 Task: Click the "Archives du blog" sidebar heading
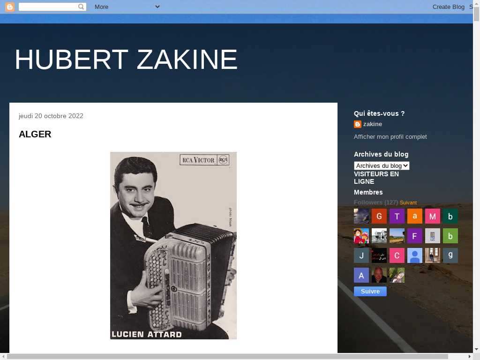381,154
